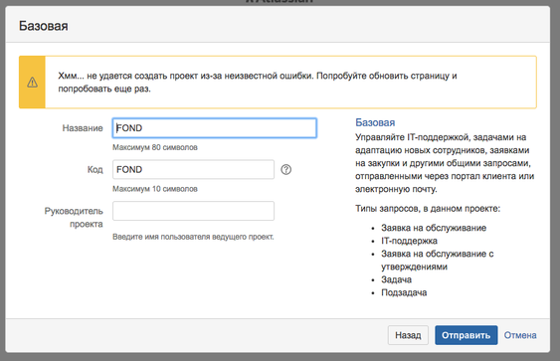Click the 'Типы запросов, в данном проекте:' text
The image size is (560, 361).
[428, 209]
